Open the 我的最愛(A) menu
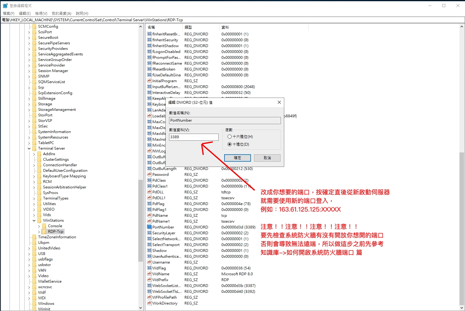This screenshot has width=465, height=311. (x=61, y=14)
